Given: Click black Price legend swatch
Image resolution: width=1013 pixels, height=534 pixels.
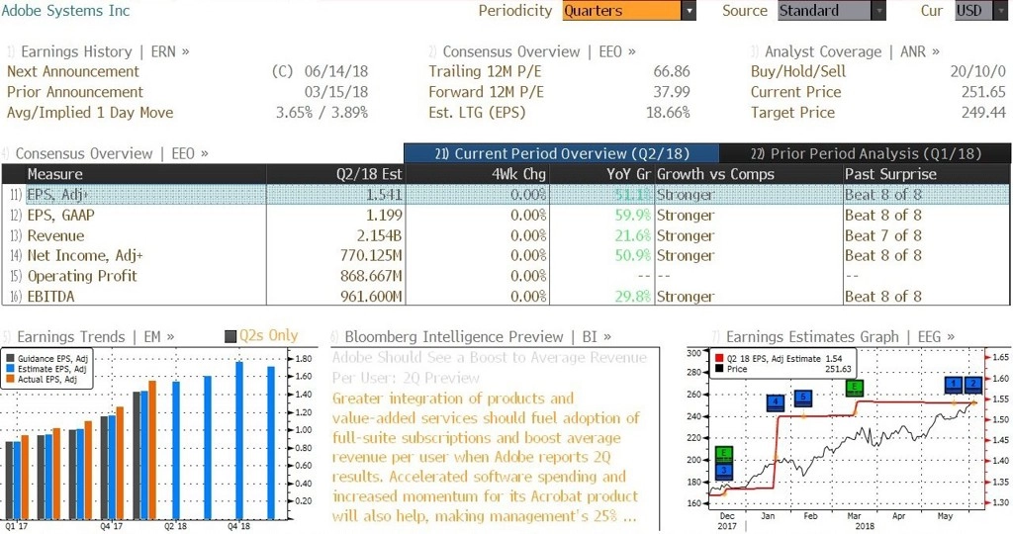Looking at the screenshot, I should click(720, 369).
